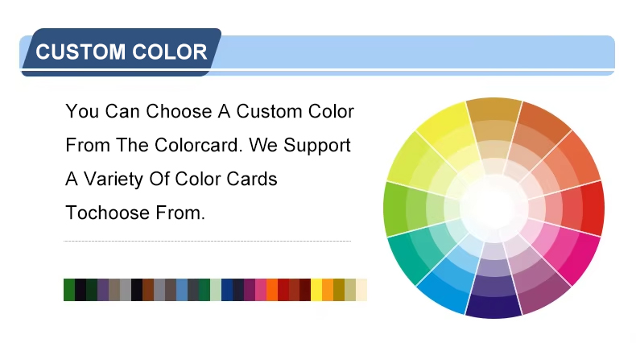Image resolution: width=636 pixels, height=343 pixels.
Task: Select the first green swatch in the strip
Action: pos(69,290)
